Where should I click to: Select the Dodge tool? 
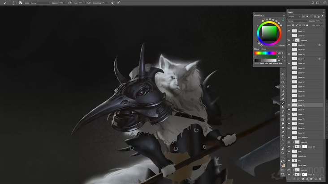(x=283, y=128)
